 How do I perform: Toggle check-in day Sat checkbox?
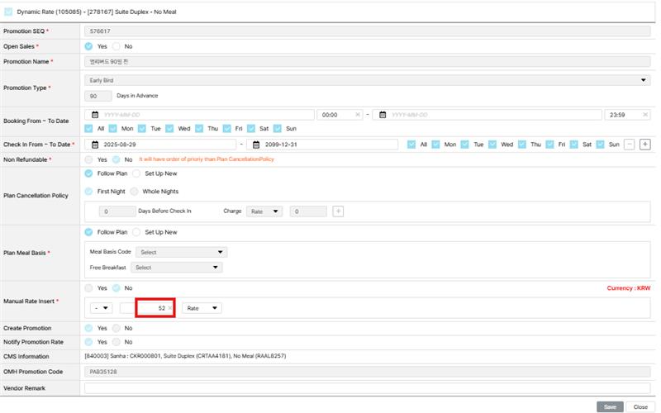573,145
